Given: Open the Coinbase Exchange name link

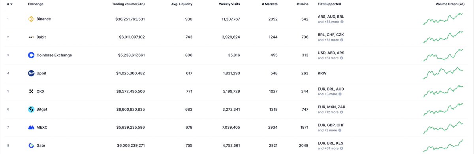Looking at the screenshot, I should click(x=54, y=55).
